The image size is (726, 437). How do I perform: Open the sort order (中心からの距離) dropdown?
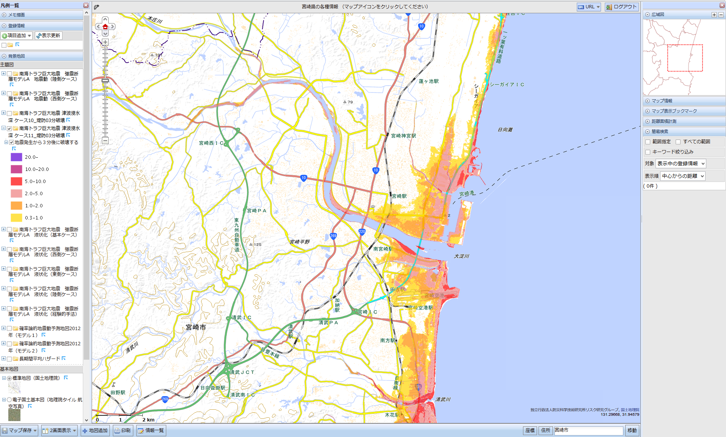[x=682, y=176]
